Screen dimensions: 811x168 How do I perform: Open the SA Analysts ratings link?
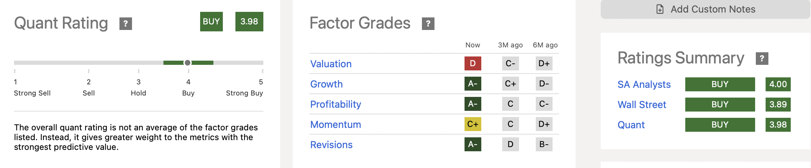644,84
